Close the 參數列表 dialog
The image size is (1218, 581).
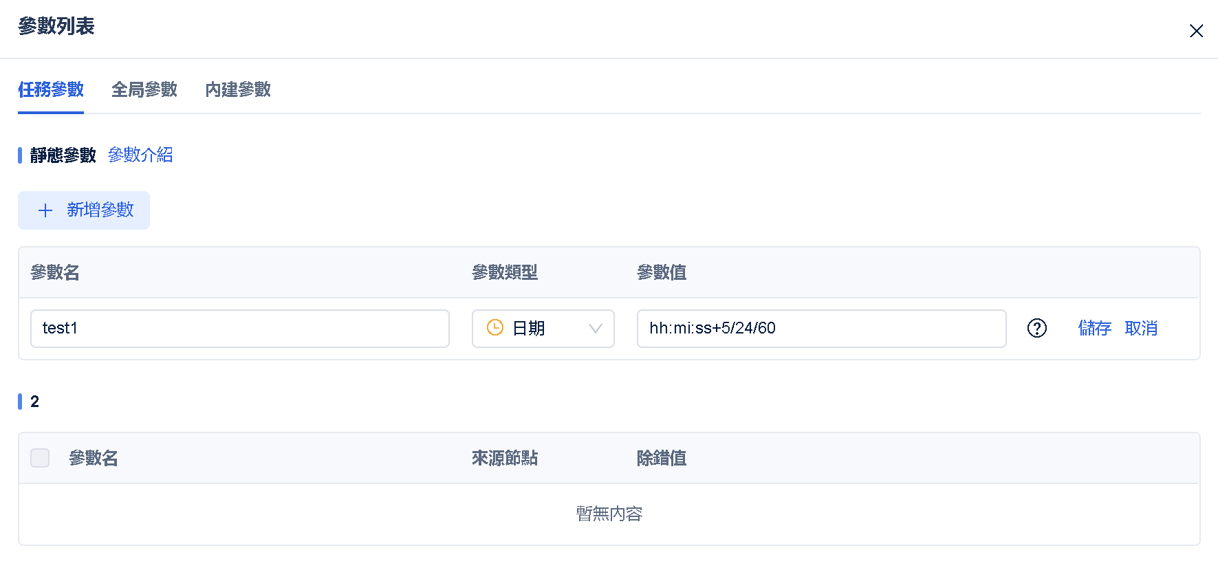[x=1196, y=31]
